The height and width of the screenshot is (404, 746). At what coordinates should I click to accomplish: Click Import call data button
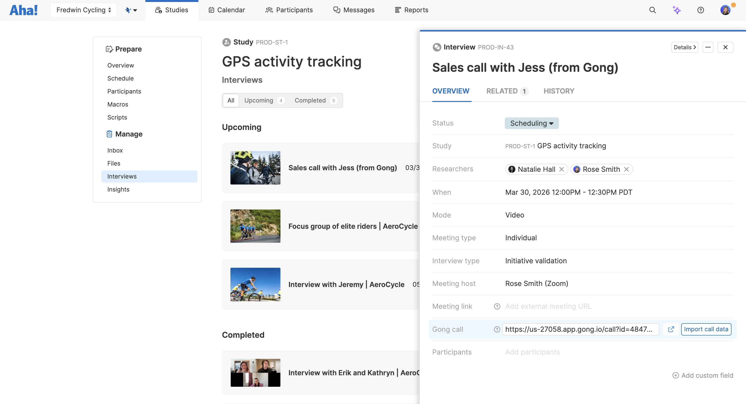(x=706, y=329)
